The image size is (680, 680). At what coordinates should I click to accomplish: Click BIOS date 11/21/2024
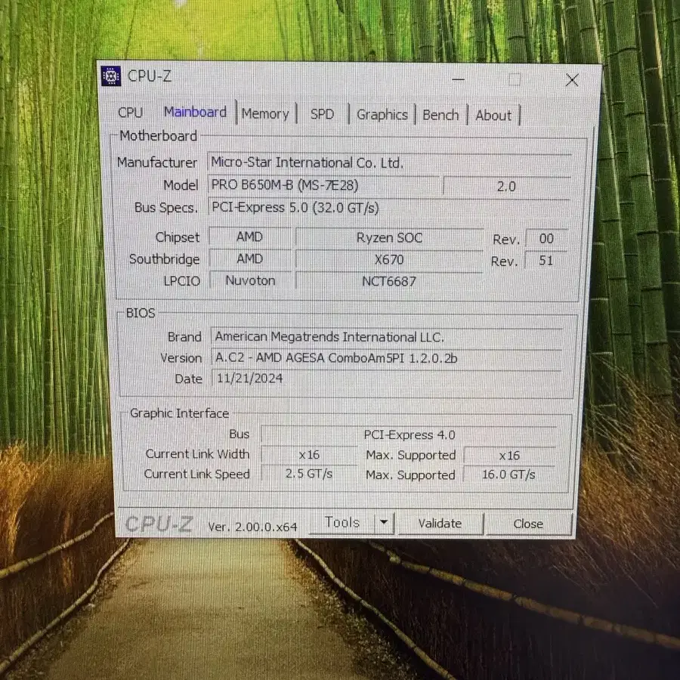[x=387, y=379]
